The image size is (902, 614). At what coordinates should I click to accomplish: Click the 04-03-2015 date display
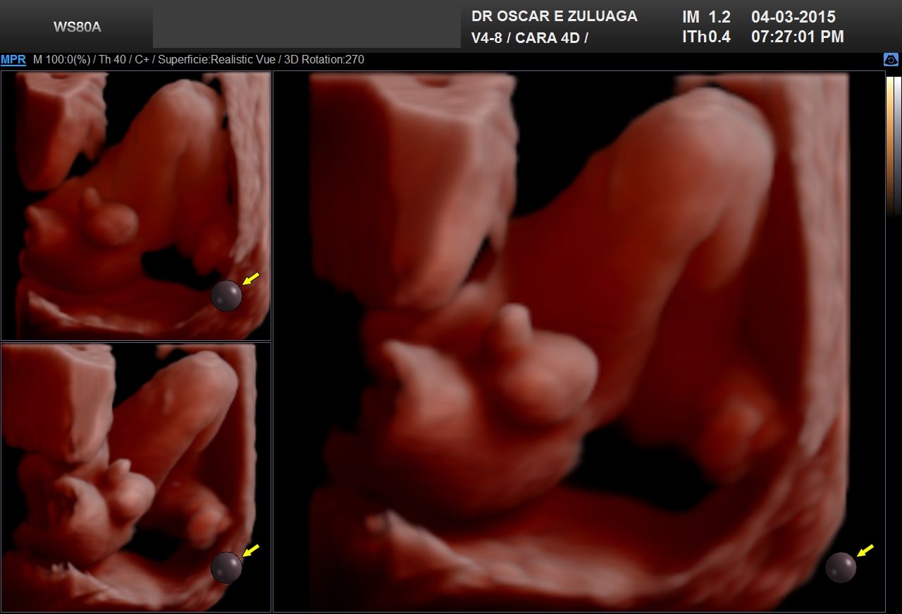(x=793, y=17)
